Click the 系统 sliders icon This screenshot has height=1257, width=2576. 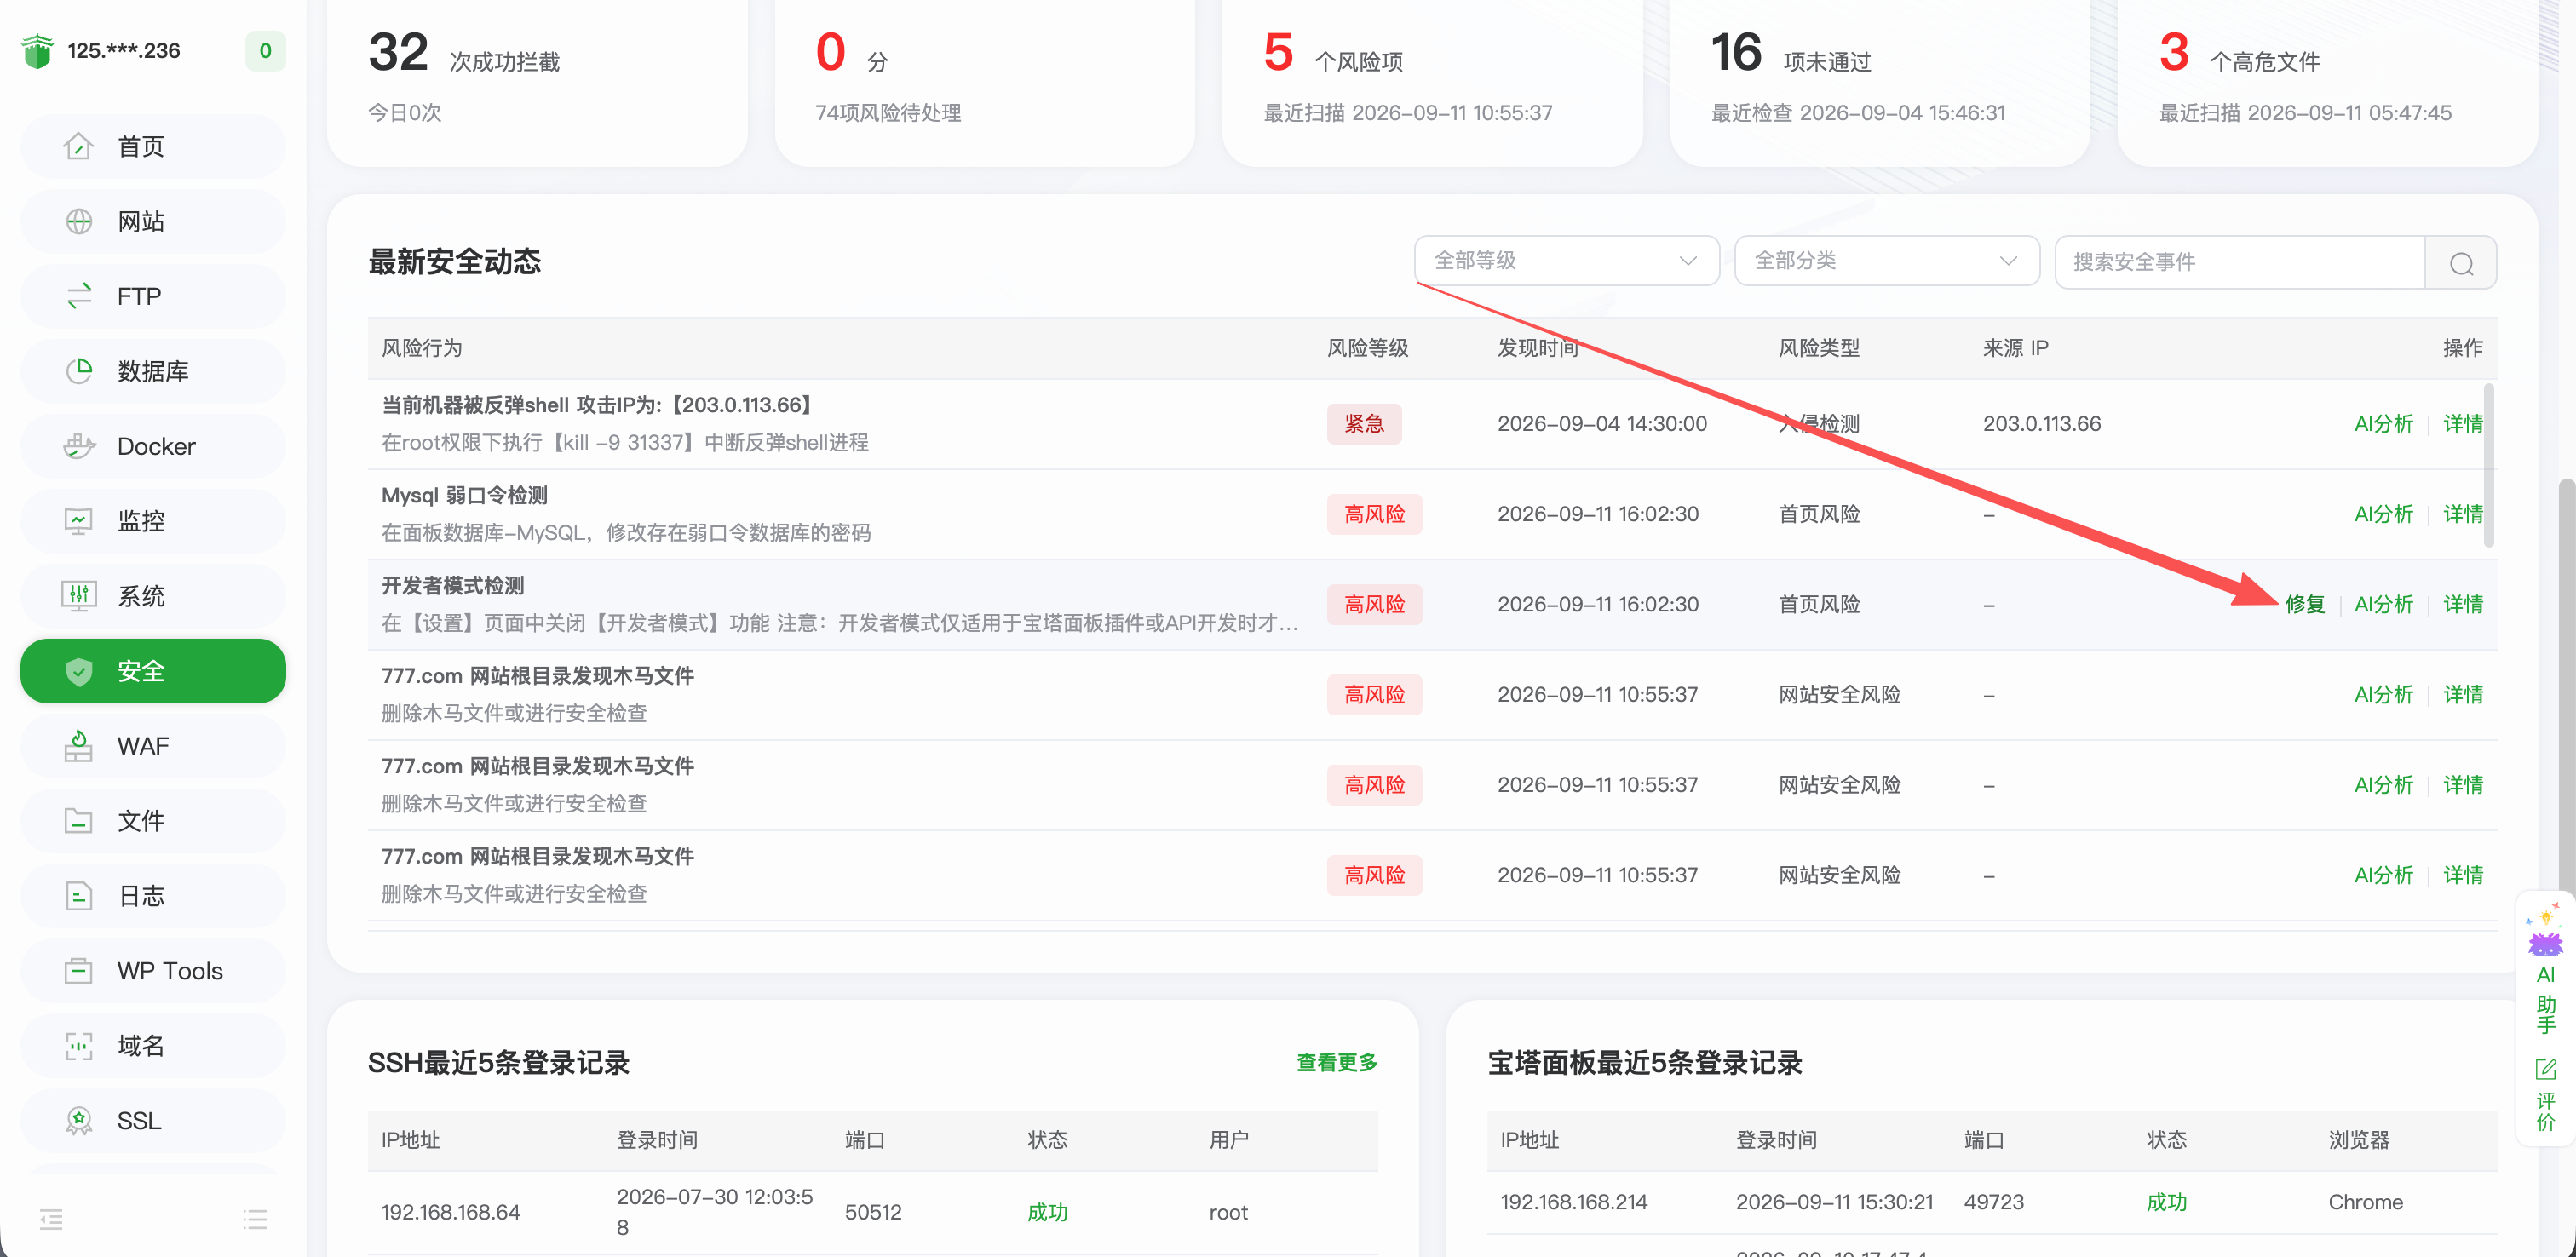(79, 596)
